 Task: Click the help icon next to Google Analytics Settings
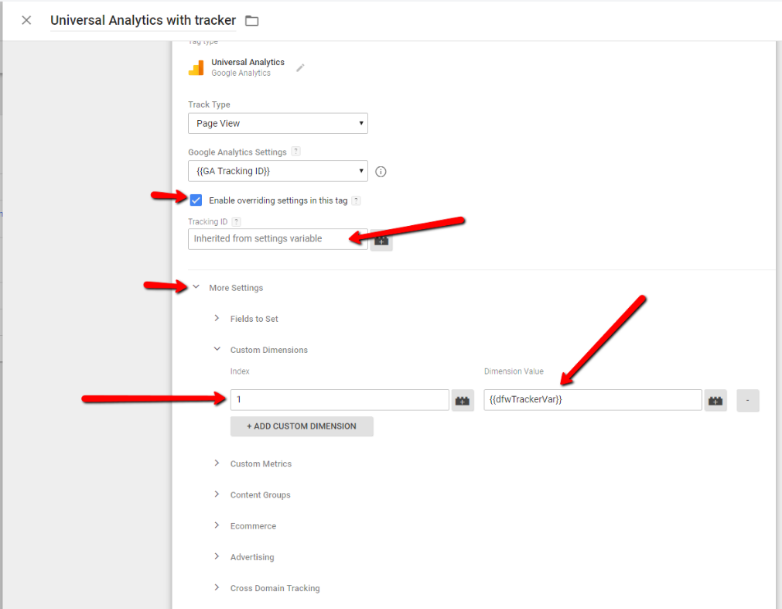(295, 151)
